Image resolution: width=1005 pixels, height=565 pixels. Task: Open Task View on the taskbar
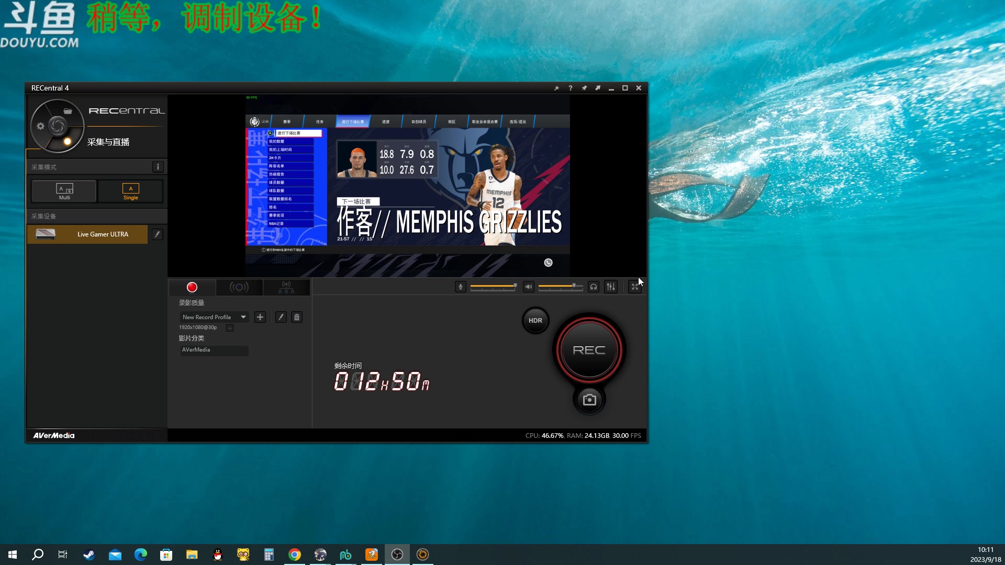coord(63,555)
